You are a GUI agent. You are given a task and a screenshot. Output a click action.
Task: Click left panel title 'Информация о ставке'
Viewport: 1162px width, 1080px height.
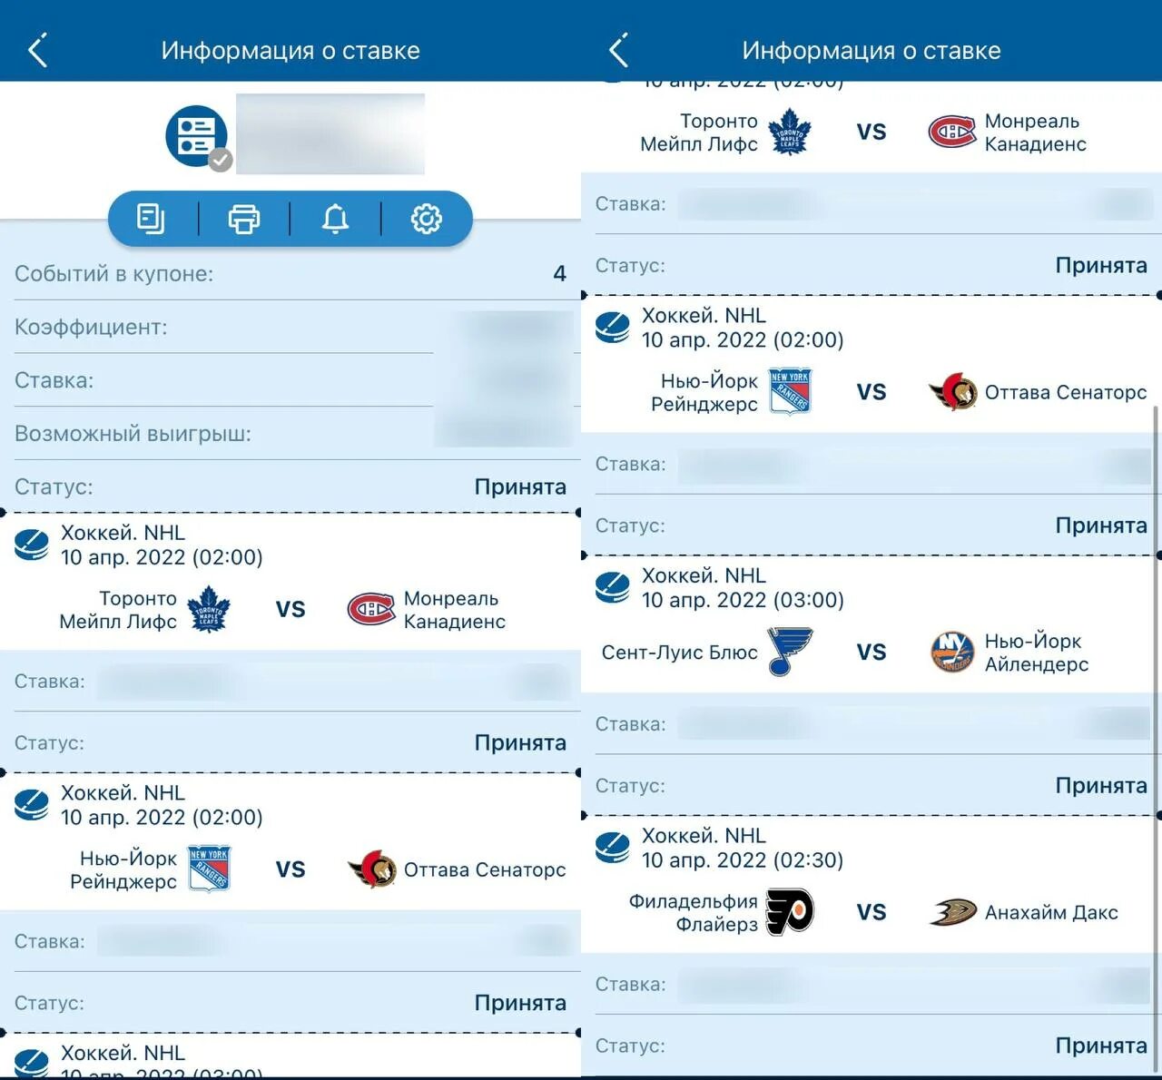(x=290, y=51)
